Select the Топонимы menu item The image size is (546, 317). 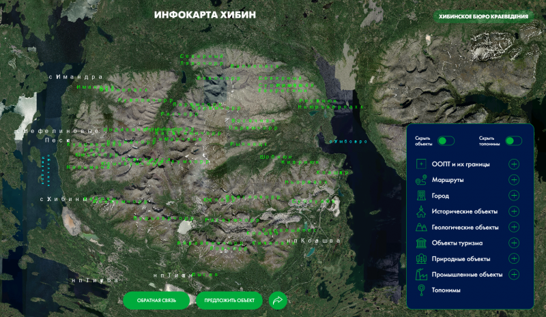pyautogui.click(x=446, y=290)
